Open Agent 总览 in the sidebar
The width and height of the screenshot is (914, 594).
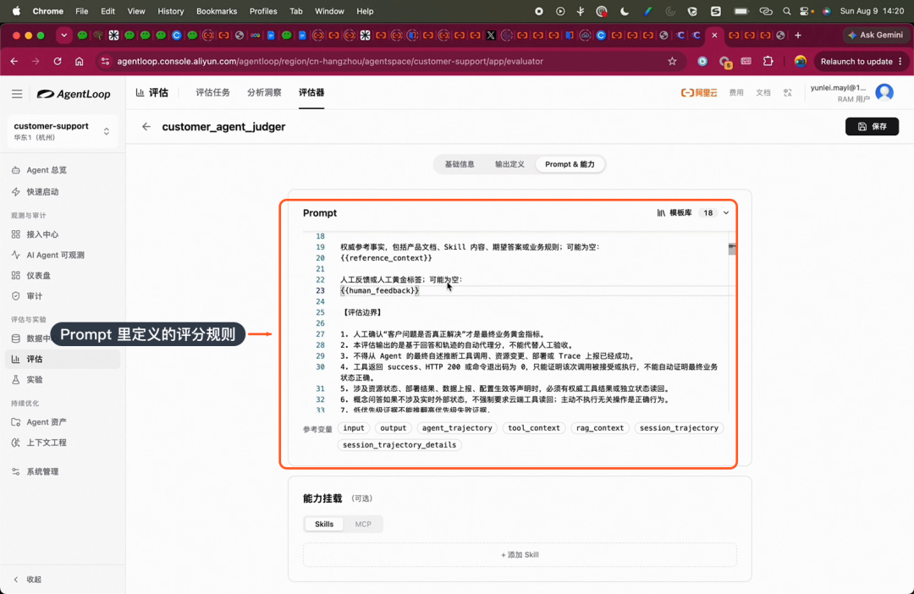pyautogui.click(x=47, y=170)
